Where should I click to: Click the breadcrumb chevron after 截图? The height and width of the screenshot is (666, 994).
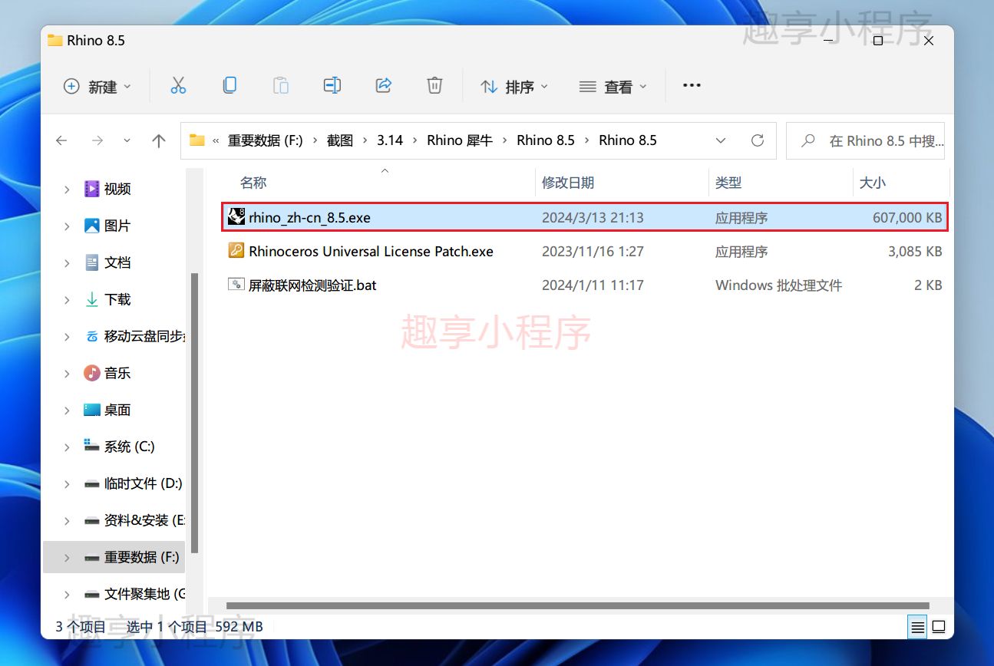365,140
